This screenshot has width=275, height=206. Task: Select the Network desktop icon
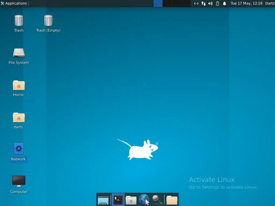(x=19, y=149)
